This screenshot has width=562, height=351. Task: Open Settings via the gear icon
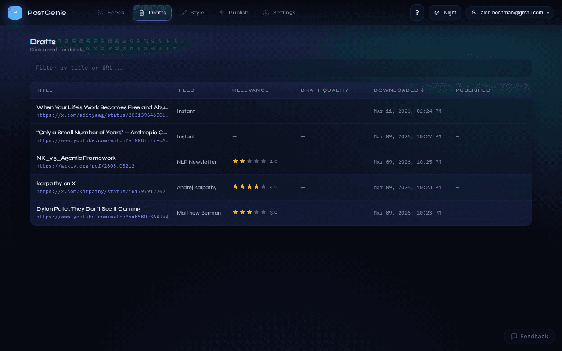tap(266, 13)
